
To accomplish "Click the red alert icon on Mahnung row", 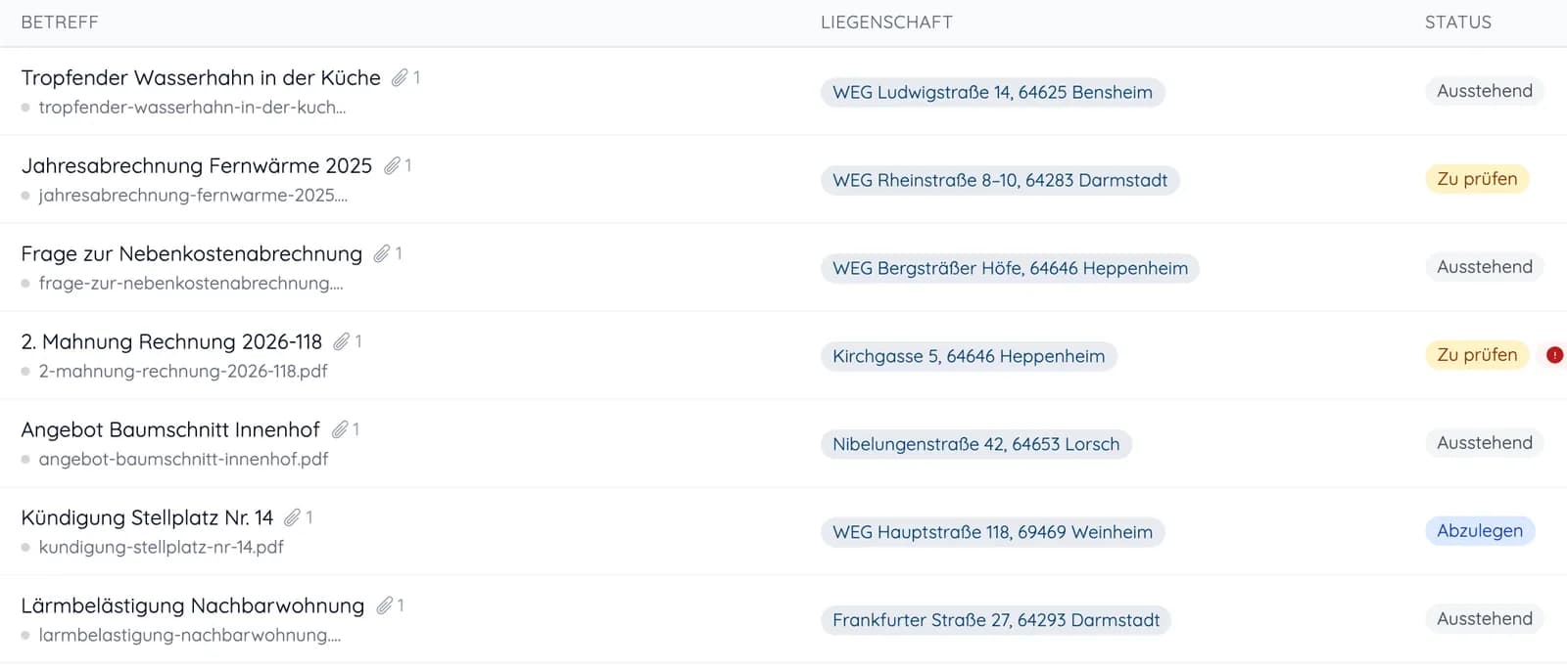I will (1554, 355).
